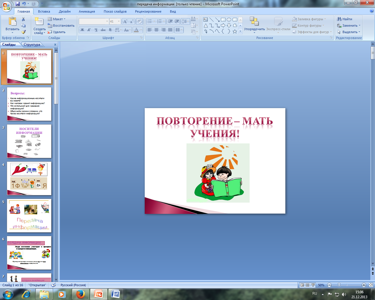Open the Анимация ribbon tab
Image resolution: width=375 pixels, height=300 pixels.
coord(87,11)
